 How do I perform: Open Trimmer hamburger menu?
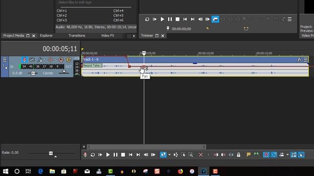(289, 19)
